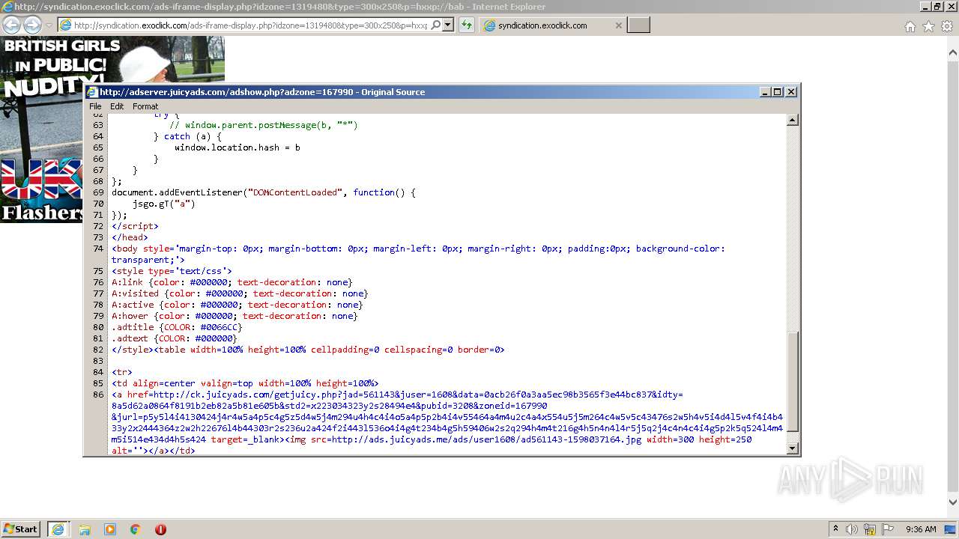Open Windows Explorer folder taskbar icon
This screenshot has width=959, height=539.
85,529
